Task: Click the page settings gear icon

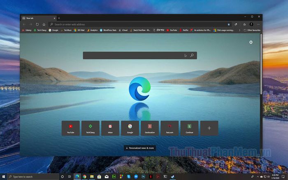Action: [x=251, y=42]
